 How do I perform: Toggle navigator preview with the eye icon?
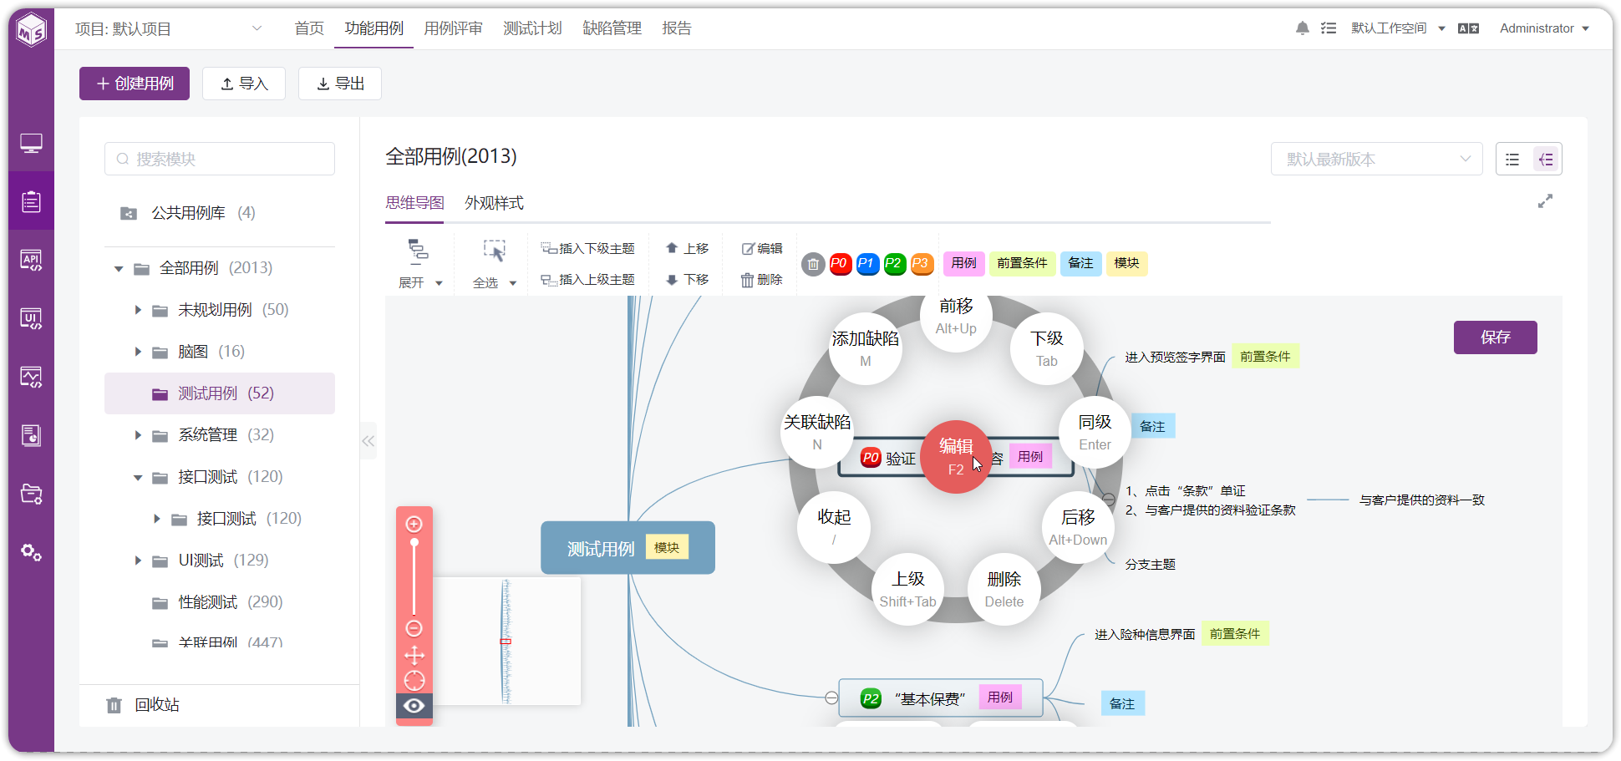click(414, 706)
